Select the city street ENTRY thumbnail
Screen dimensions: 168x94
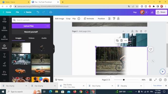click(21, 59)
